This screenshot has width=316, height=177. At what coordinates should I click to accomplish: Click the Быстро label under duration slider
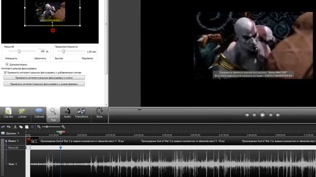click(59, 59)
